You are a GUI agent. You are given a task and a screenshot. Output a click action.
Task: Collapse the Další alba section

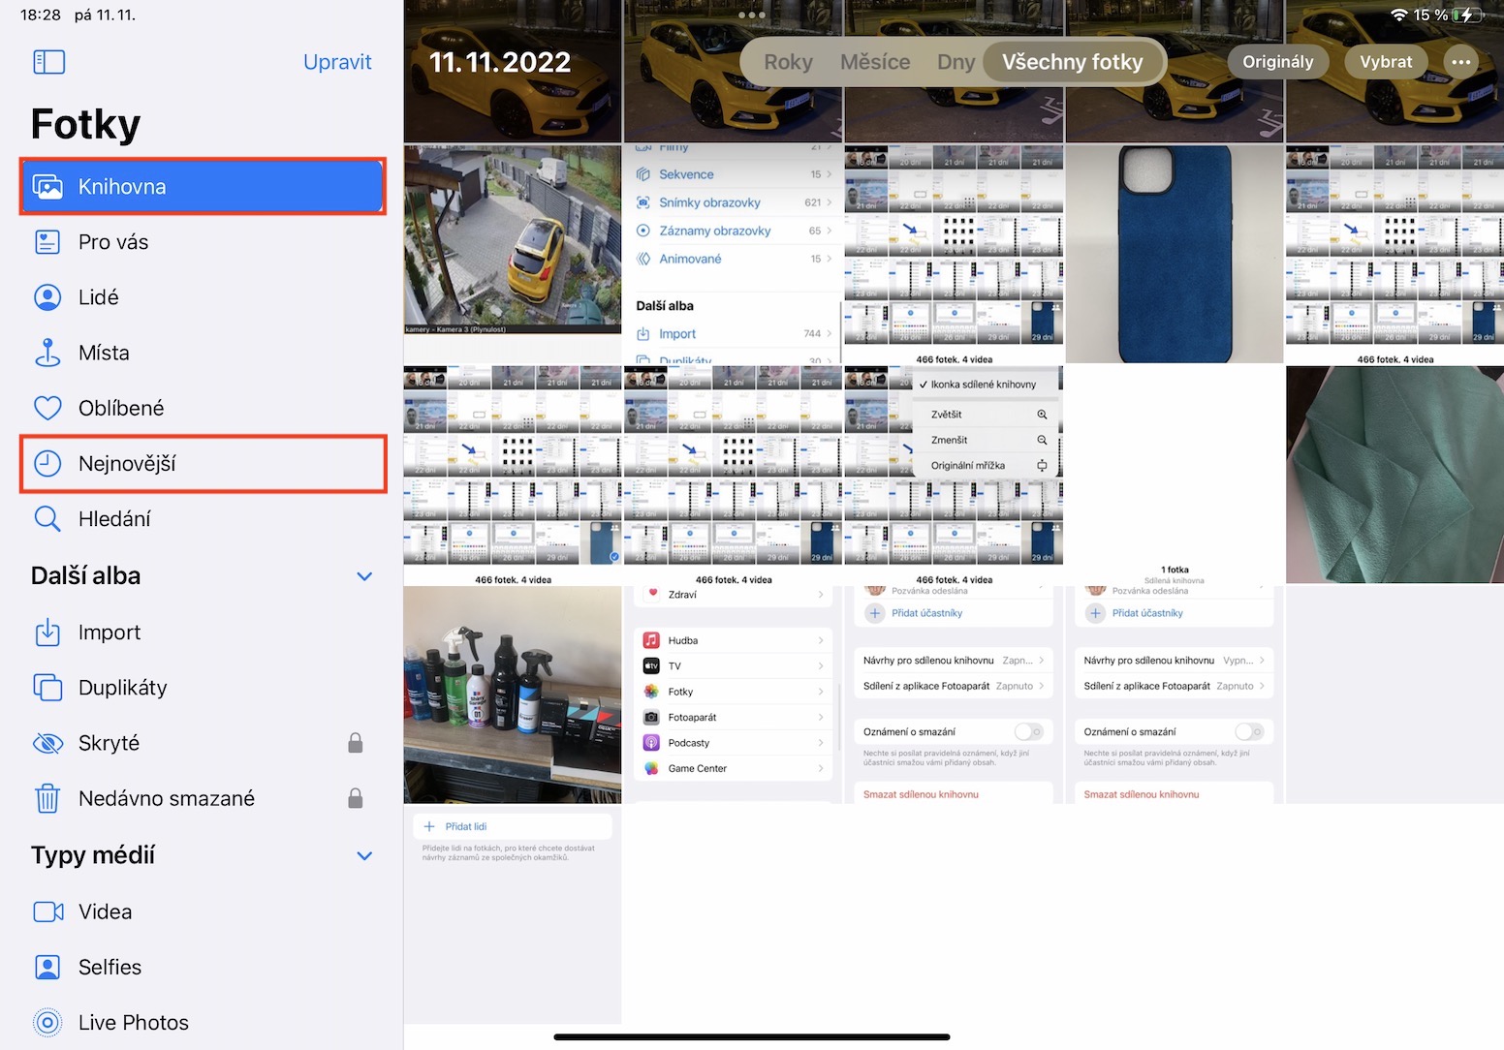click(x=364, y=576)
